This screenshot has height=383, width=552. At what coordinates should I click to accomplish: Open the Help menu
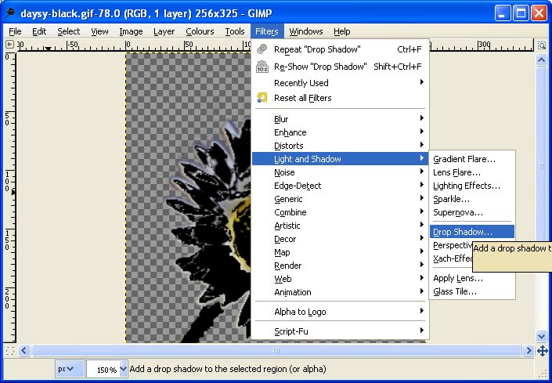342,31
